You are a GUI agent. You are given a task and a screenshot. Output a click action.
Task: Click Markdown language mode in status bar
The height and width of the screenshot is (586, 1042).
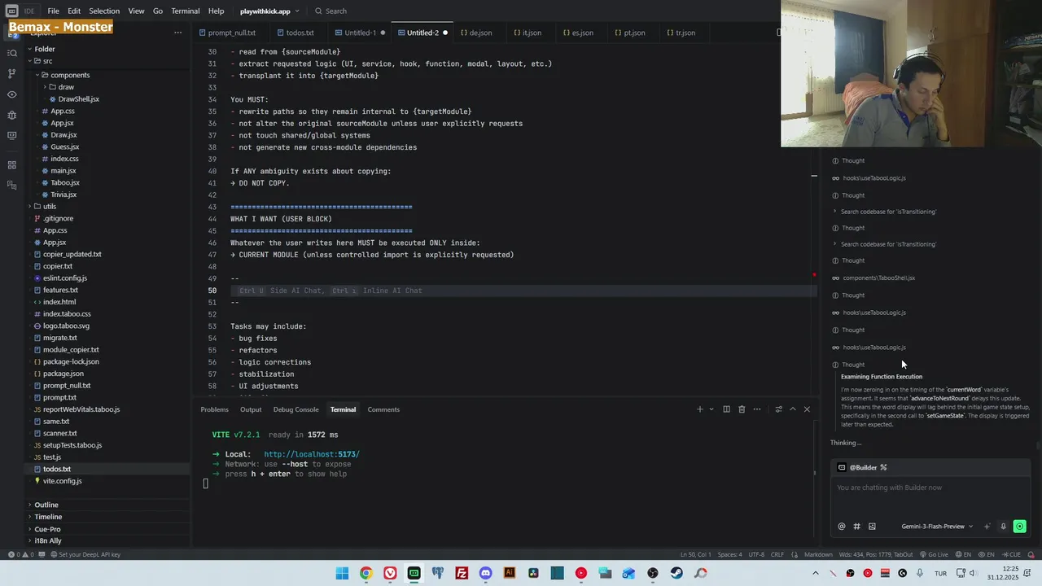click(818, 555)
